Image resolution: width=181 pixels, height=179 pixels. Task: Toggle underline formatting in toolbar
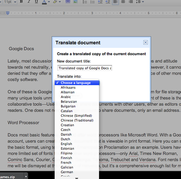36,2
